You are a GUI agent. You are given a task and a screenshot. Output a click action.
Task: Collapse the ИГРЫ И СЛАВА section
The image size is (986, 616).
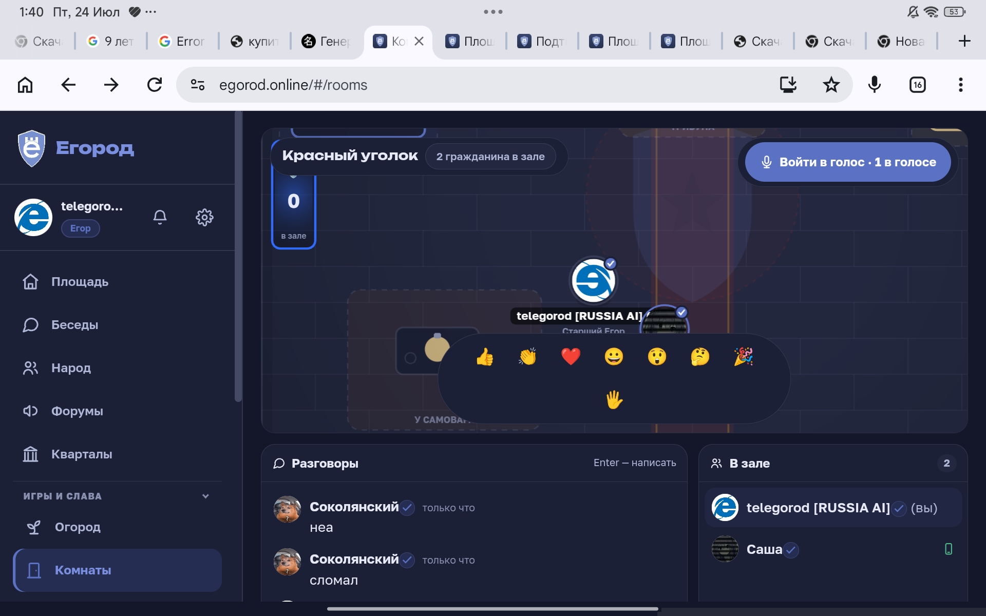[205, 496]
